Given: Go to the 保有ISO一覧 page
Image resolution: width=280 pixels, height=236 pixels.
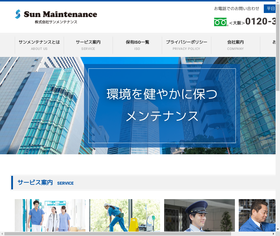Looking at the screenshot, I should 137,45.
